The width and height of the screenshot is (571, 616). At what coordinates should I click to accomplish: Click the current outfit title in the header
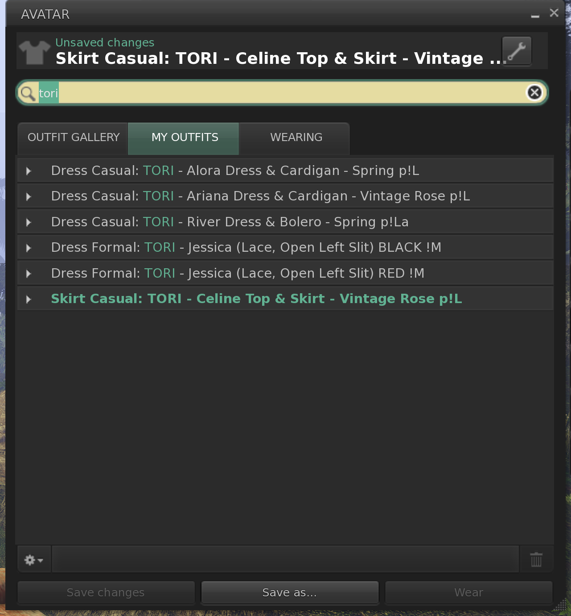click(x=281, y=58)
